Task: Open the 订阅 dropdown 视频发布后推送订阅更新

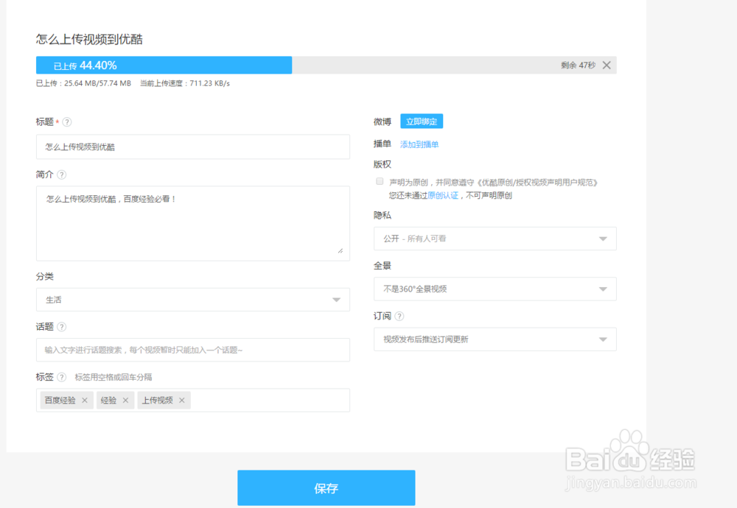Action: (495, 339)
